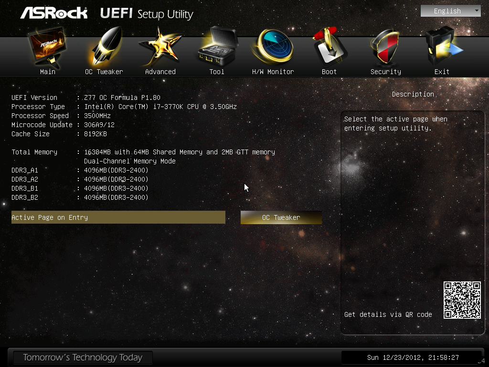Open the Main monitor icon
This screenshot has height=367, width=489.
[47, 47]
